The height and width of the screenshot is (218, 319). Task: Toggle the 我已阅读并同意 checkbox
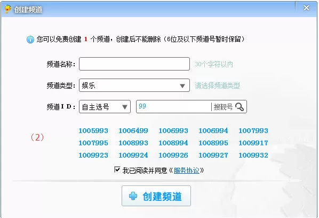coord(117,169)
